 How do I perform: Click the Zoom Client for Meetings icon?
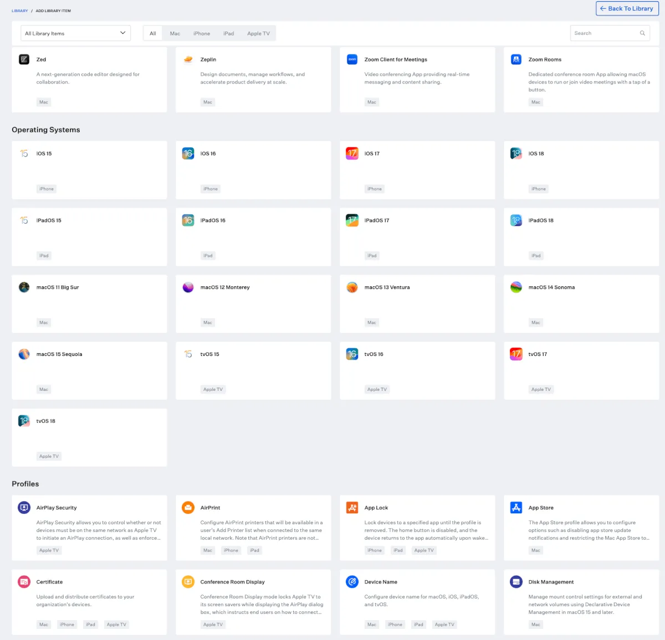click(x=352, y=60)
